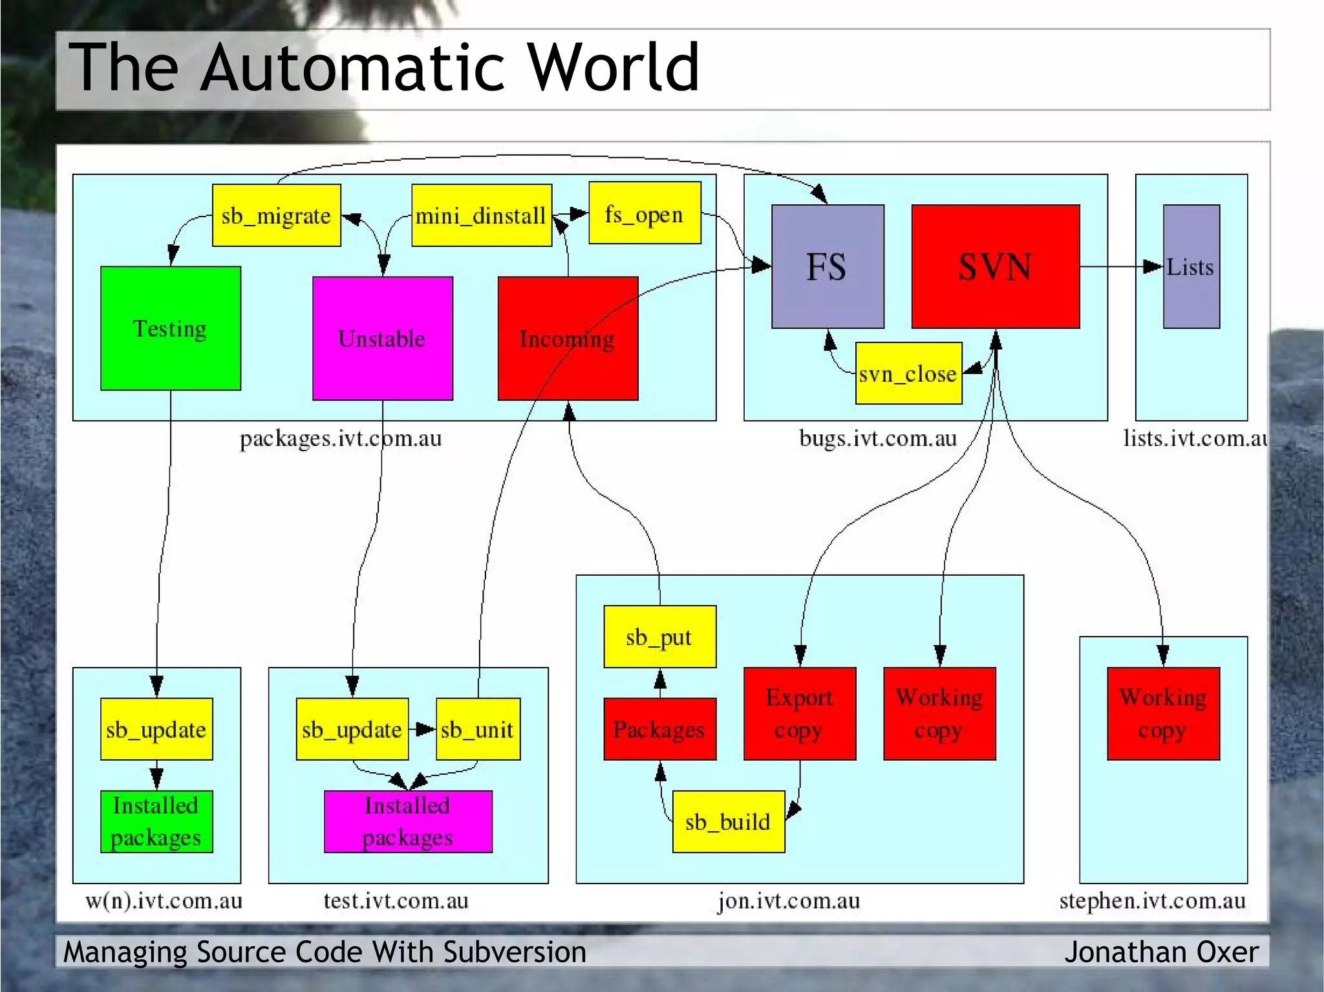Select the red Packages box
Image resolution: width=1324 pixels, height=992 pixels.
659,729
